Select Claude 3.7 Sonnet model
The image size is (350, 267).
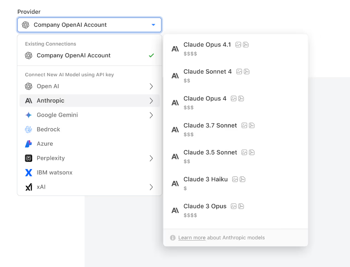236,130
